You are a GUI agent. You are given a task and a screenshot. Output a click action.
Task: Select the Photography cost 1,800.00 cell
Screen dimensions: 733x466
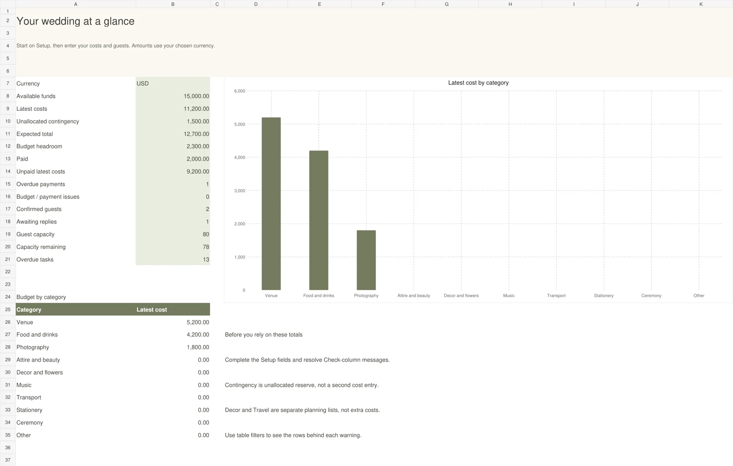tap(173, 347)
